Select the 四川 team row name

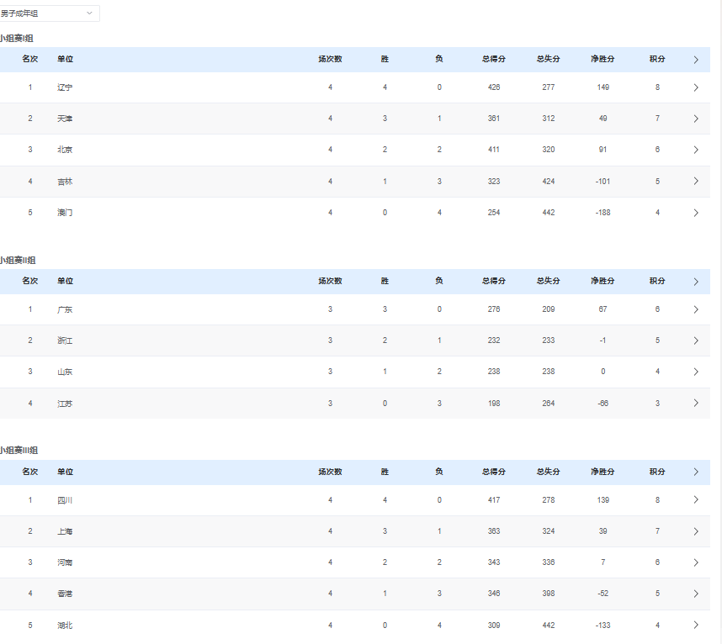click(65, 500)
